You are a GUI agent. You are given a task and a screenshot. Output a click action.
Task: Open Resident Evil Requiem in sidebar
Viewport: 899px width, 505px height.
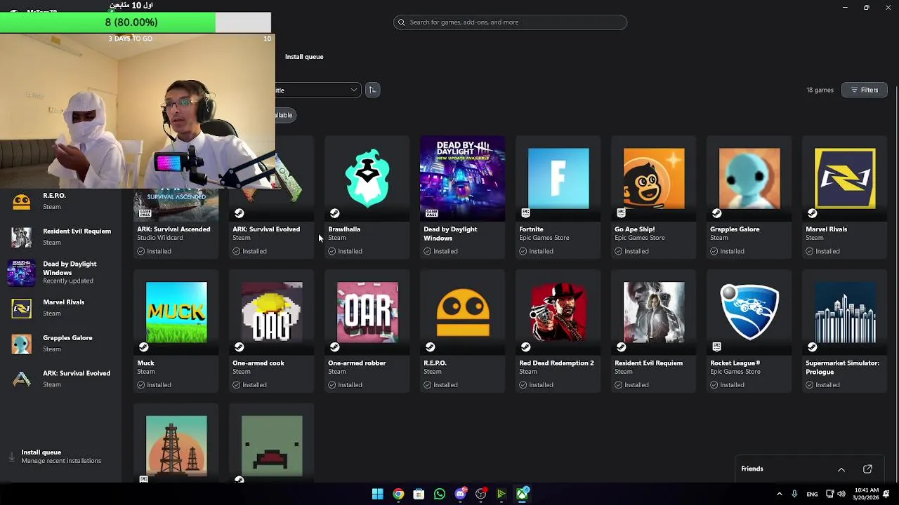[x=60, y=236]
